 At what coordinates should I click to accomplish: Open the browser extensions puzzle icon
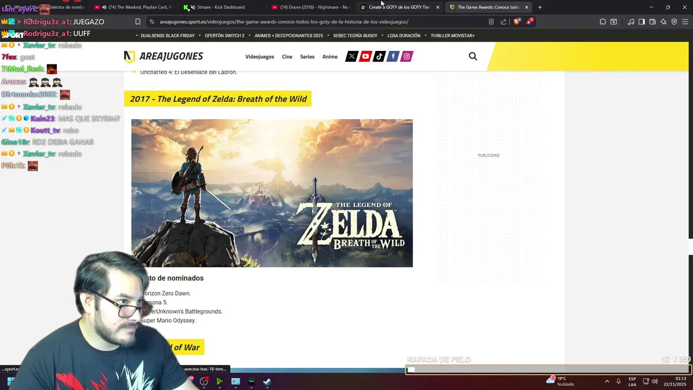(x=603, y=22)
